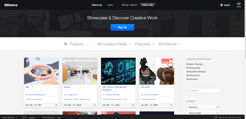Add the Old stuff project to a collection

coord(172,105)
